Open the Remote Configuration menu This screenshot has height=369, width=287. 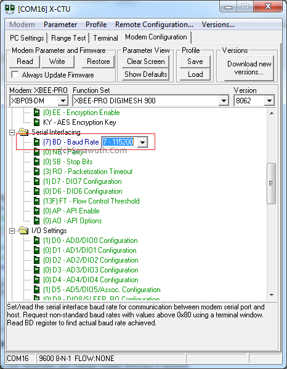[x=154, y=25]
